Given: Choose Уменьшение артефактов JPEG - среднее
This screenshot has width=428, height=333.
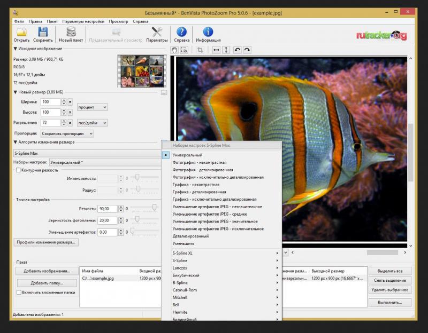Looking at the screenshot, I should pos(210,214).
